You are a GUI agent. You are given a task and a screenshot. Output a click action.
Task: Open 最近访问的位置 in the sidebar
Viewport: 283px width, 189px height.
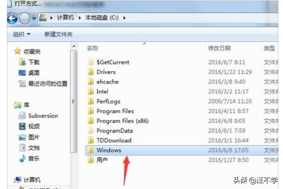(43, 83)
